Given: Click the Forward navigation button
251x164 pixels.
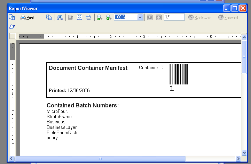Looking at the screenshot, I should pos(228,17).
